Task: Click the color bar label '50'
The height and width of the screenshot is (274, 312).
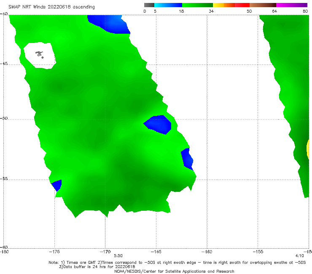Action: click(x=249, y=11)
